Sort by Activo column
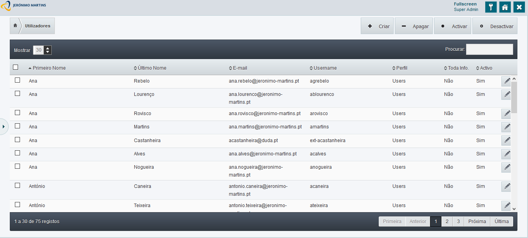The height and width of the screenshot is (238, 528). 485,68
